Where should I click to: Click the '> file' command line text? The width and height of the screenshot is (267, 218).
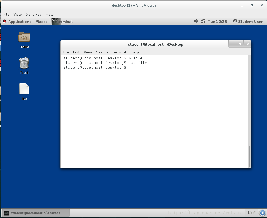coord(135,58)
